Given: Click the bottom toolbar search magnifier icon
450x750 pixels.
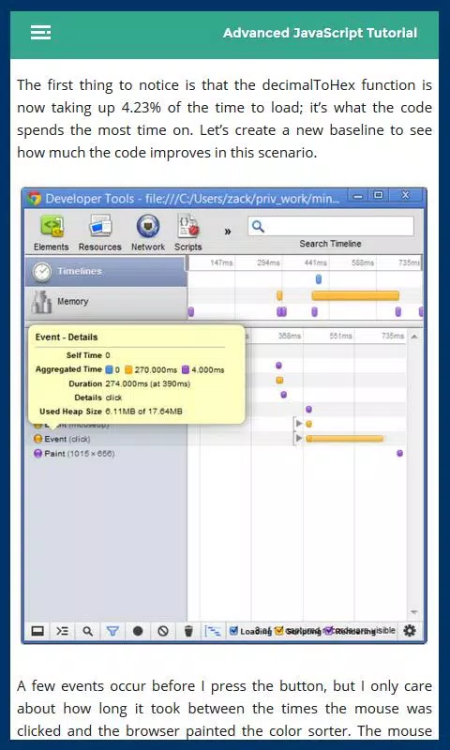Looking at the screenshot, I should point(87,631).
